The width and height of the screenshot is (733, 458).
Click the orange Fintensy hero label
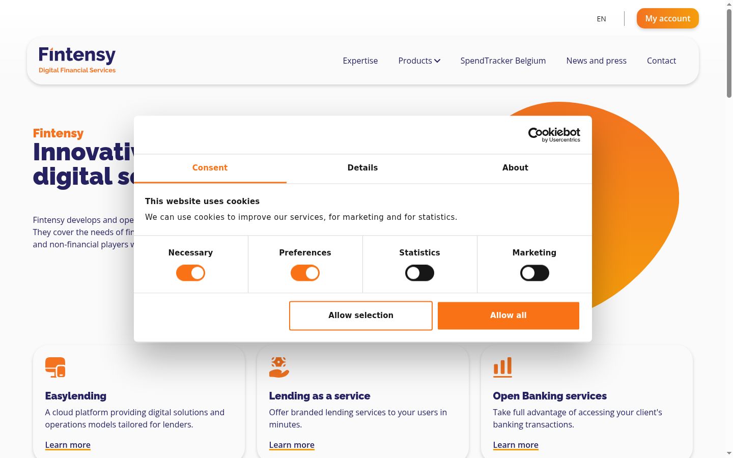58,133
